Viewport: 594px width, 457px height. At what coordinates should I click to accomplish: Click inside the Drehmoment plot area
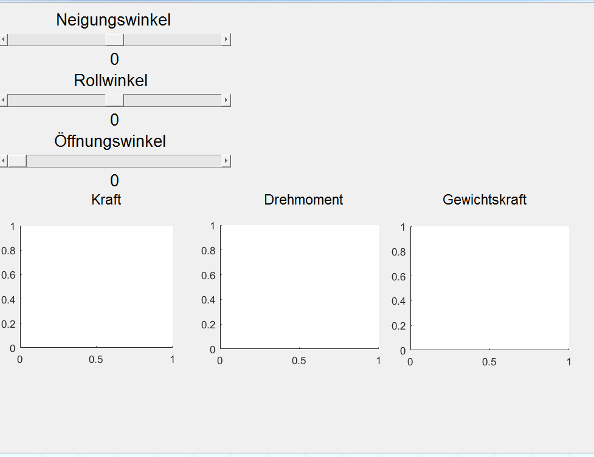point(299,287)
